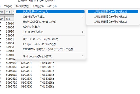The image size is (140, 94).
Task: Click the 7.037MHz frequency cell
Action: [47, 75]
